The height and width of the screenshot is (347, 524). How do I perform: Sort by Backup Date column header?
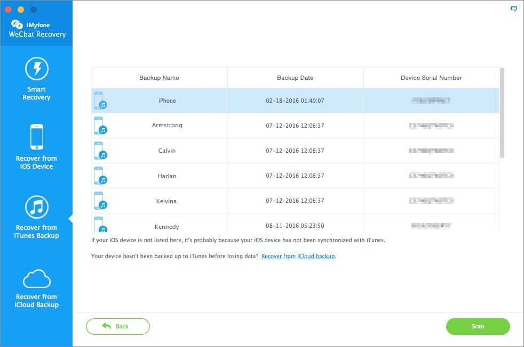pyautogui.click(x=295, y=78)
